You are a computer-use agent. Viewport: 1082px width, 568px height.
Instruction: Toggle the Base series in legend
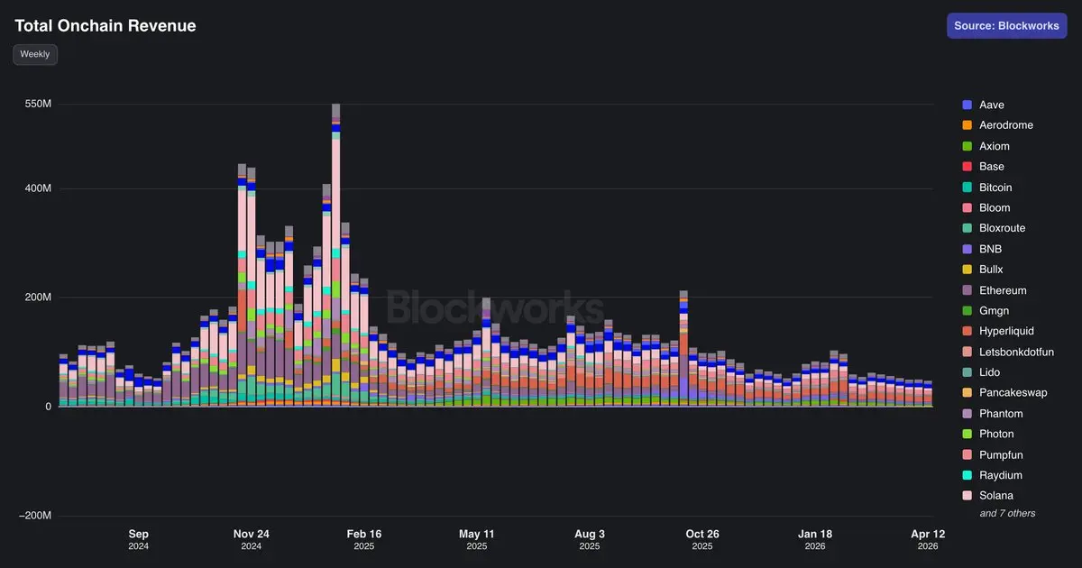984,167
